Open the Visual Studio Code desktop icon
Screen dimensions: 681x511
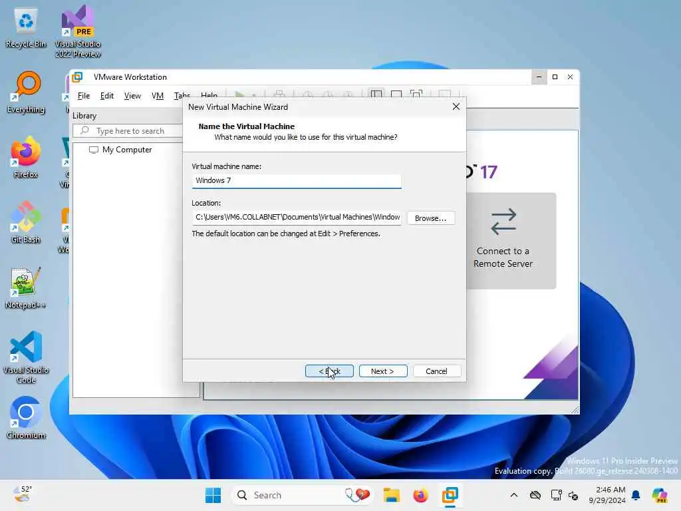[x=26, y=357]
